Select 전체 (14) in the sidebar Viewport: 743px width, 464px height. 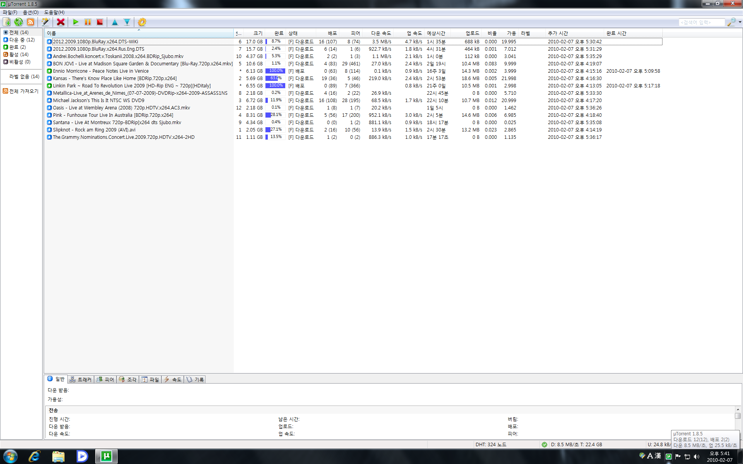[x=19, y=32]
